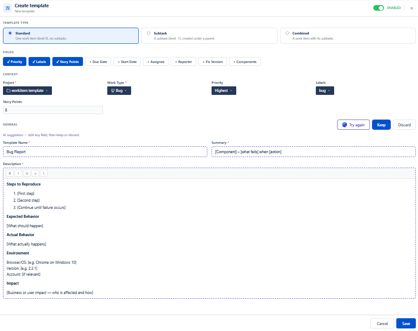The width and height of the screenshot is (418, 331).
Task: Keep the AI suggestion
Action: (381, 125)
